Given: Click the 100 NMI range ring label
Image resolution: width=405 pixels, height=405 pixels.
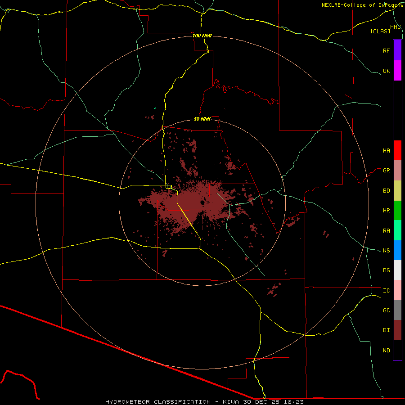Looking at the screenshot, I should (x=202, y=36).
